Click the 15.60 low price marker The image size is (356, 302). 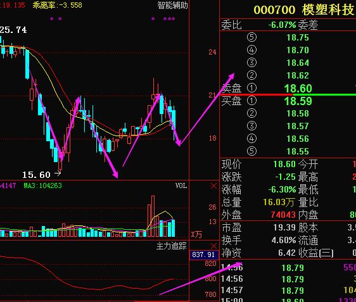pos(36,175)
